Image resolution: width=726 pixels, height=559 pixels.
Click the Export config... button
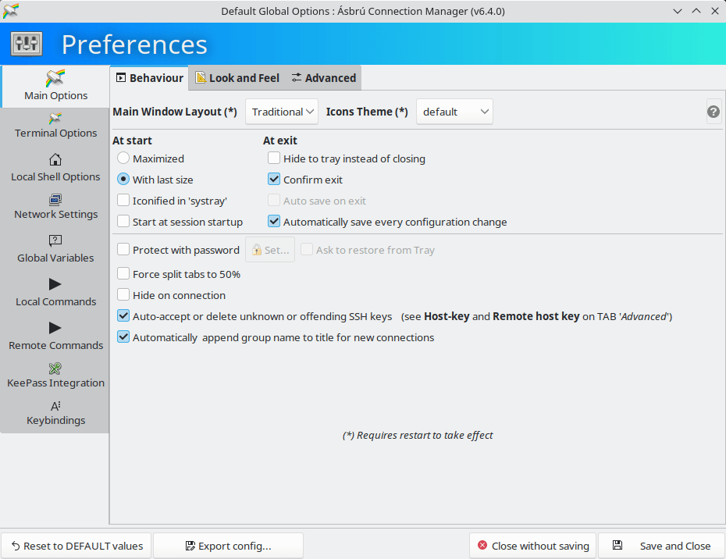228,546
